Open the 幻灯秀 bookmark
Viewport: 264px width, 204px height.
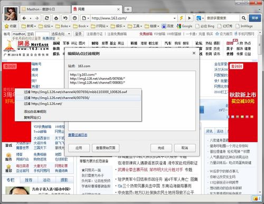click(225, 26)
